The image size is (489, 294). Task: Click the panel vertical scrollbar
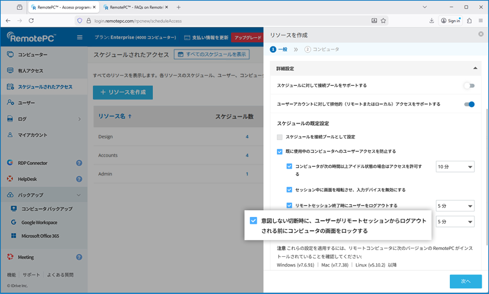(487, 177)
